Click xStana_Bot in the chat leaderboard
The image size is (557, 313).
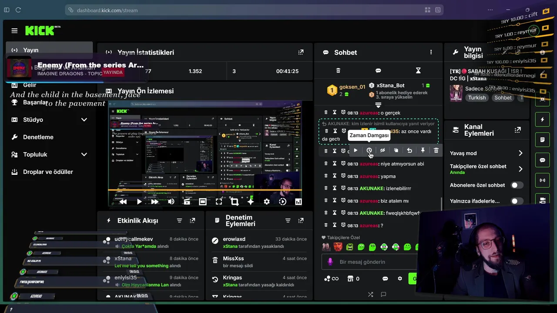coord(390,86)
